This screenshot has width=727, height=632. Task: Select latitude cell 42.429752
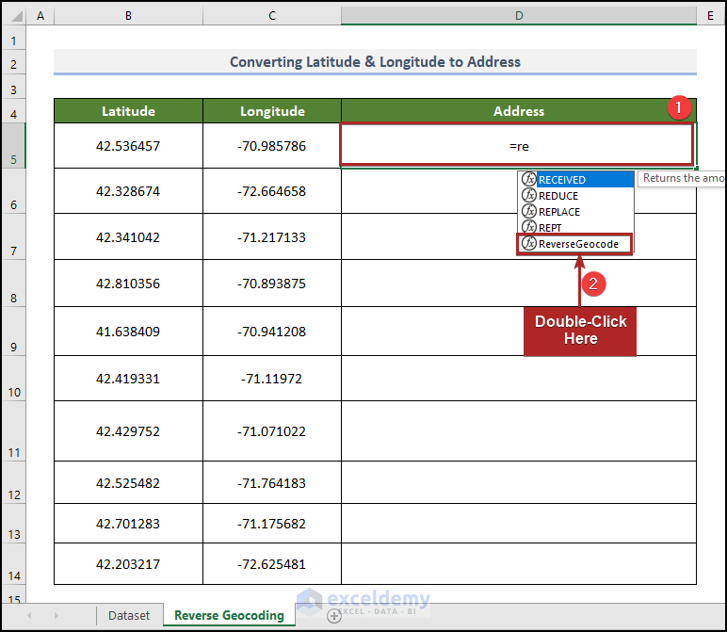(128, 431)
